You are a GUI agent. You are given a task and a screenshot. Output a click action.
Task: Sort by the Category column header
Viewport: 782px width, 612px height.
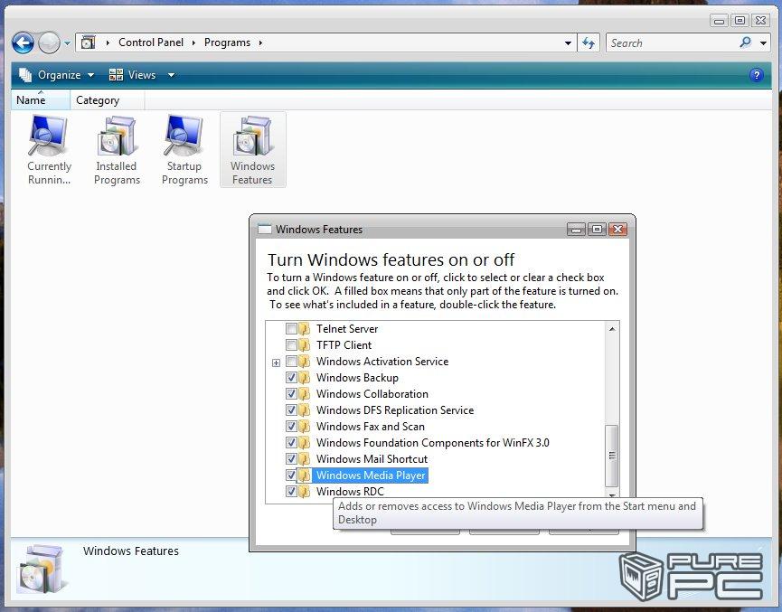[x=108, y=100]
